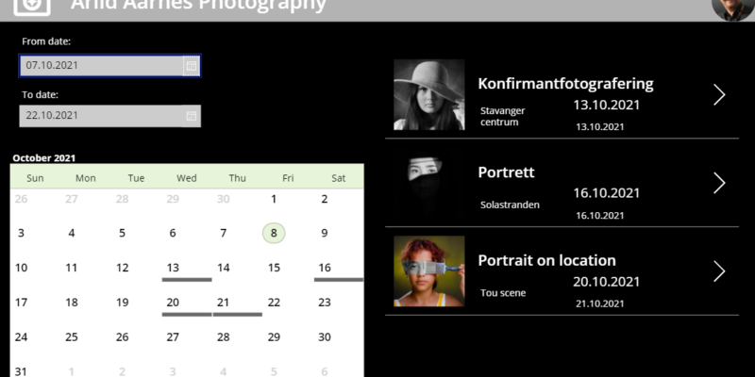Open Portrait on location details with chevron
Screen dimensions: 755x377
click(719, 271)
